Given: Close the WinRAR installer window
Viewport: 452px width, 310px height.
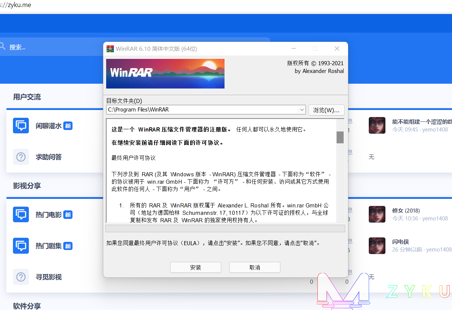Looking at the screenshot, I should 337,49.
